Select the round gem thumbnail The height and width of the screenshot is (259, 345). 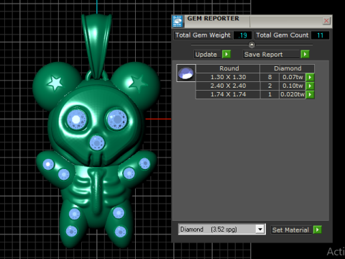(186, 73)
